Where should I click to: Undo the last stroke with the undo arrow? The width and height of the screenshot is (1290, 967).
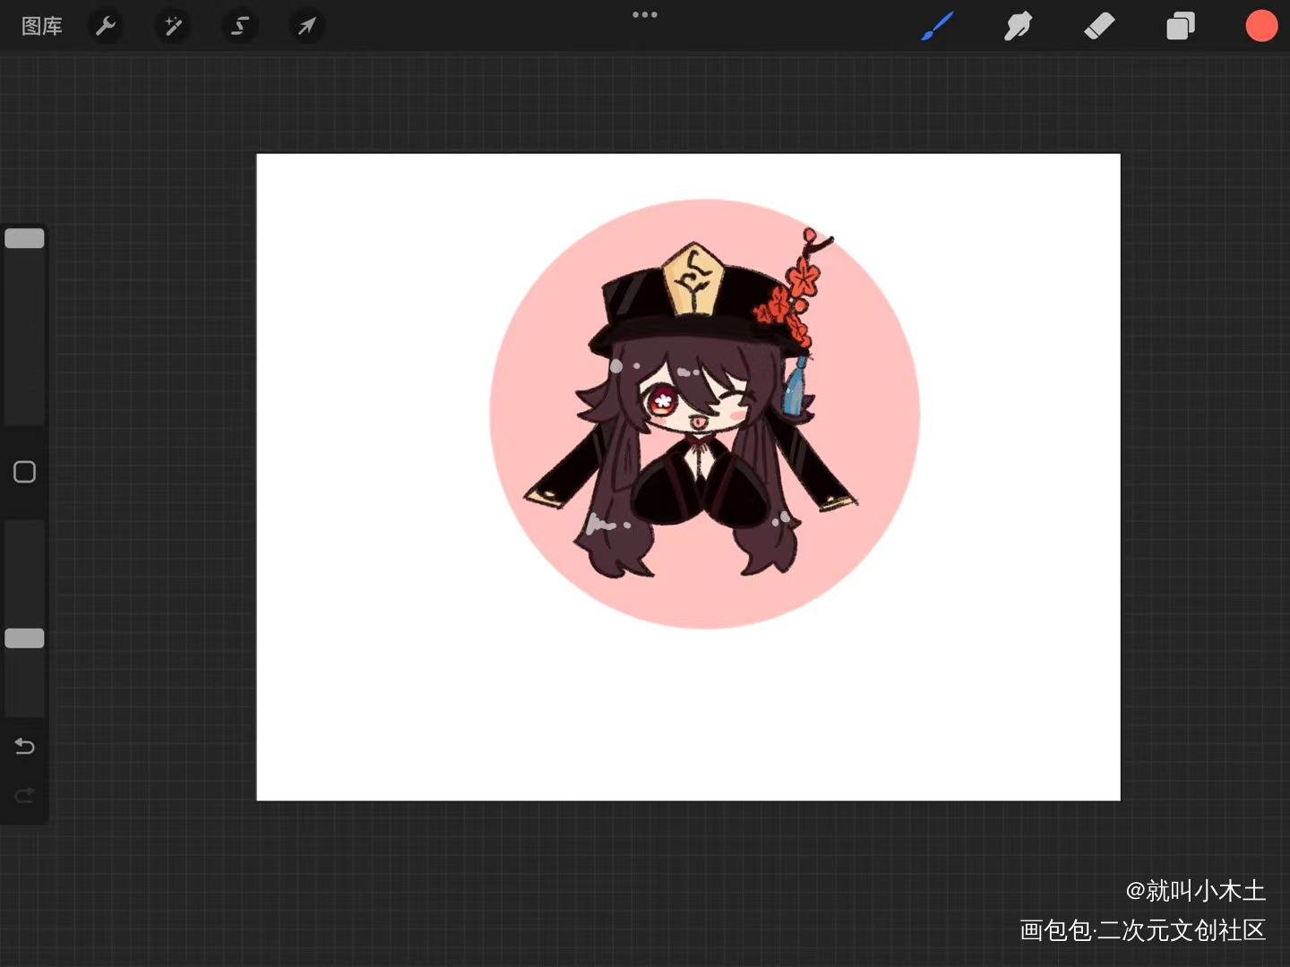click(24, 746)
